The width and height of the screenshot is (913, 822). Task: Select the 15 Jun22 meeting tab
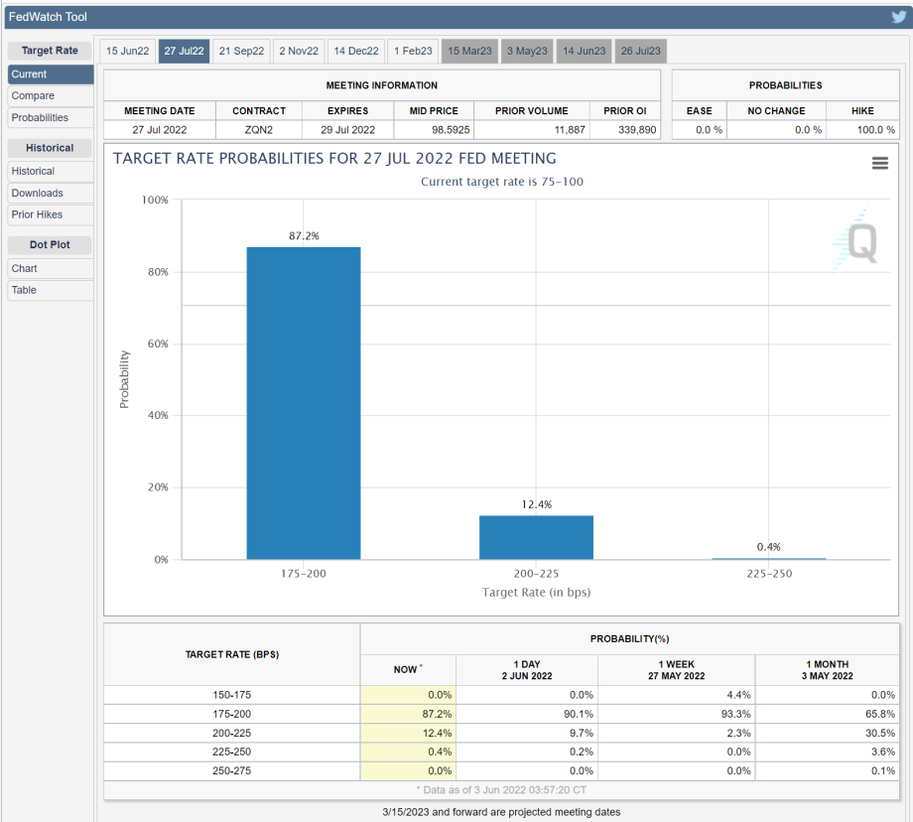click(127, 52)
